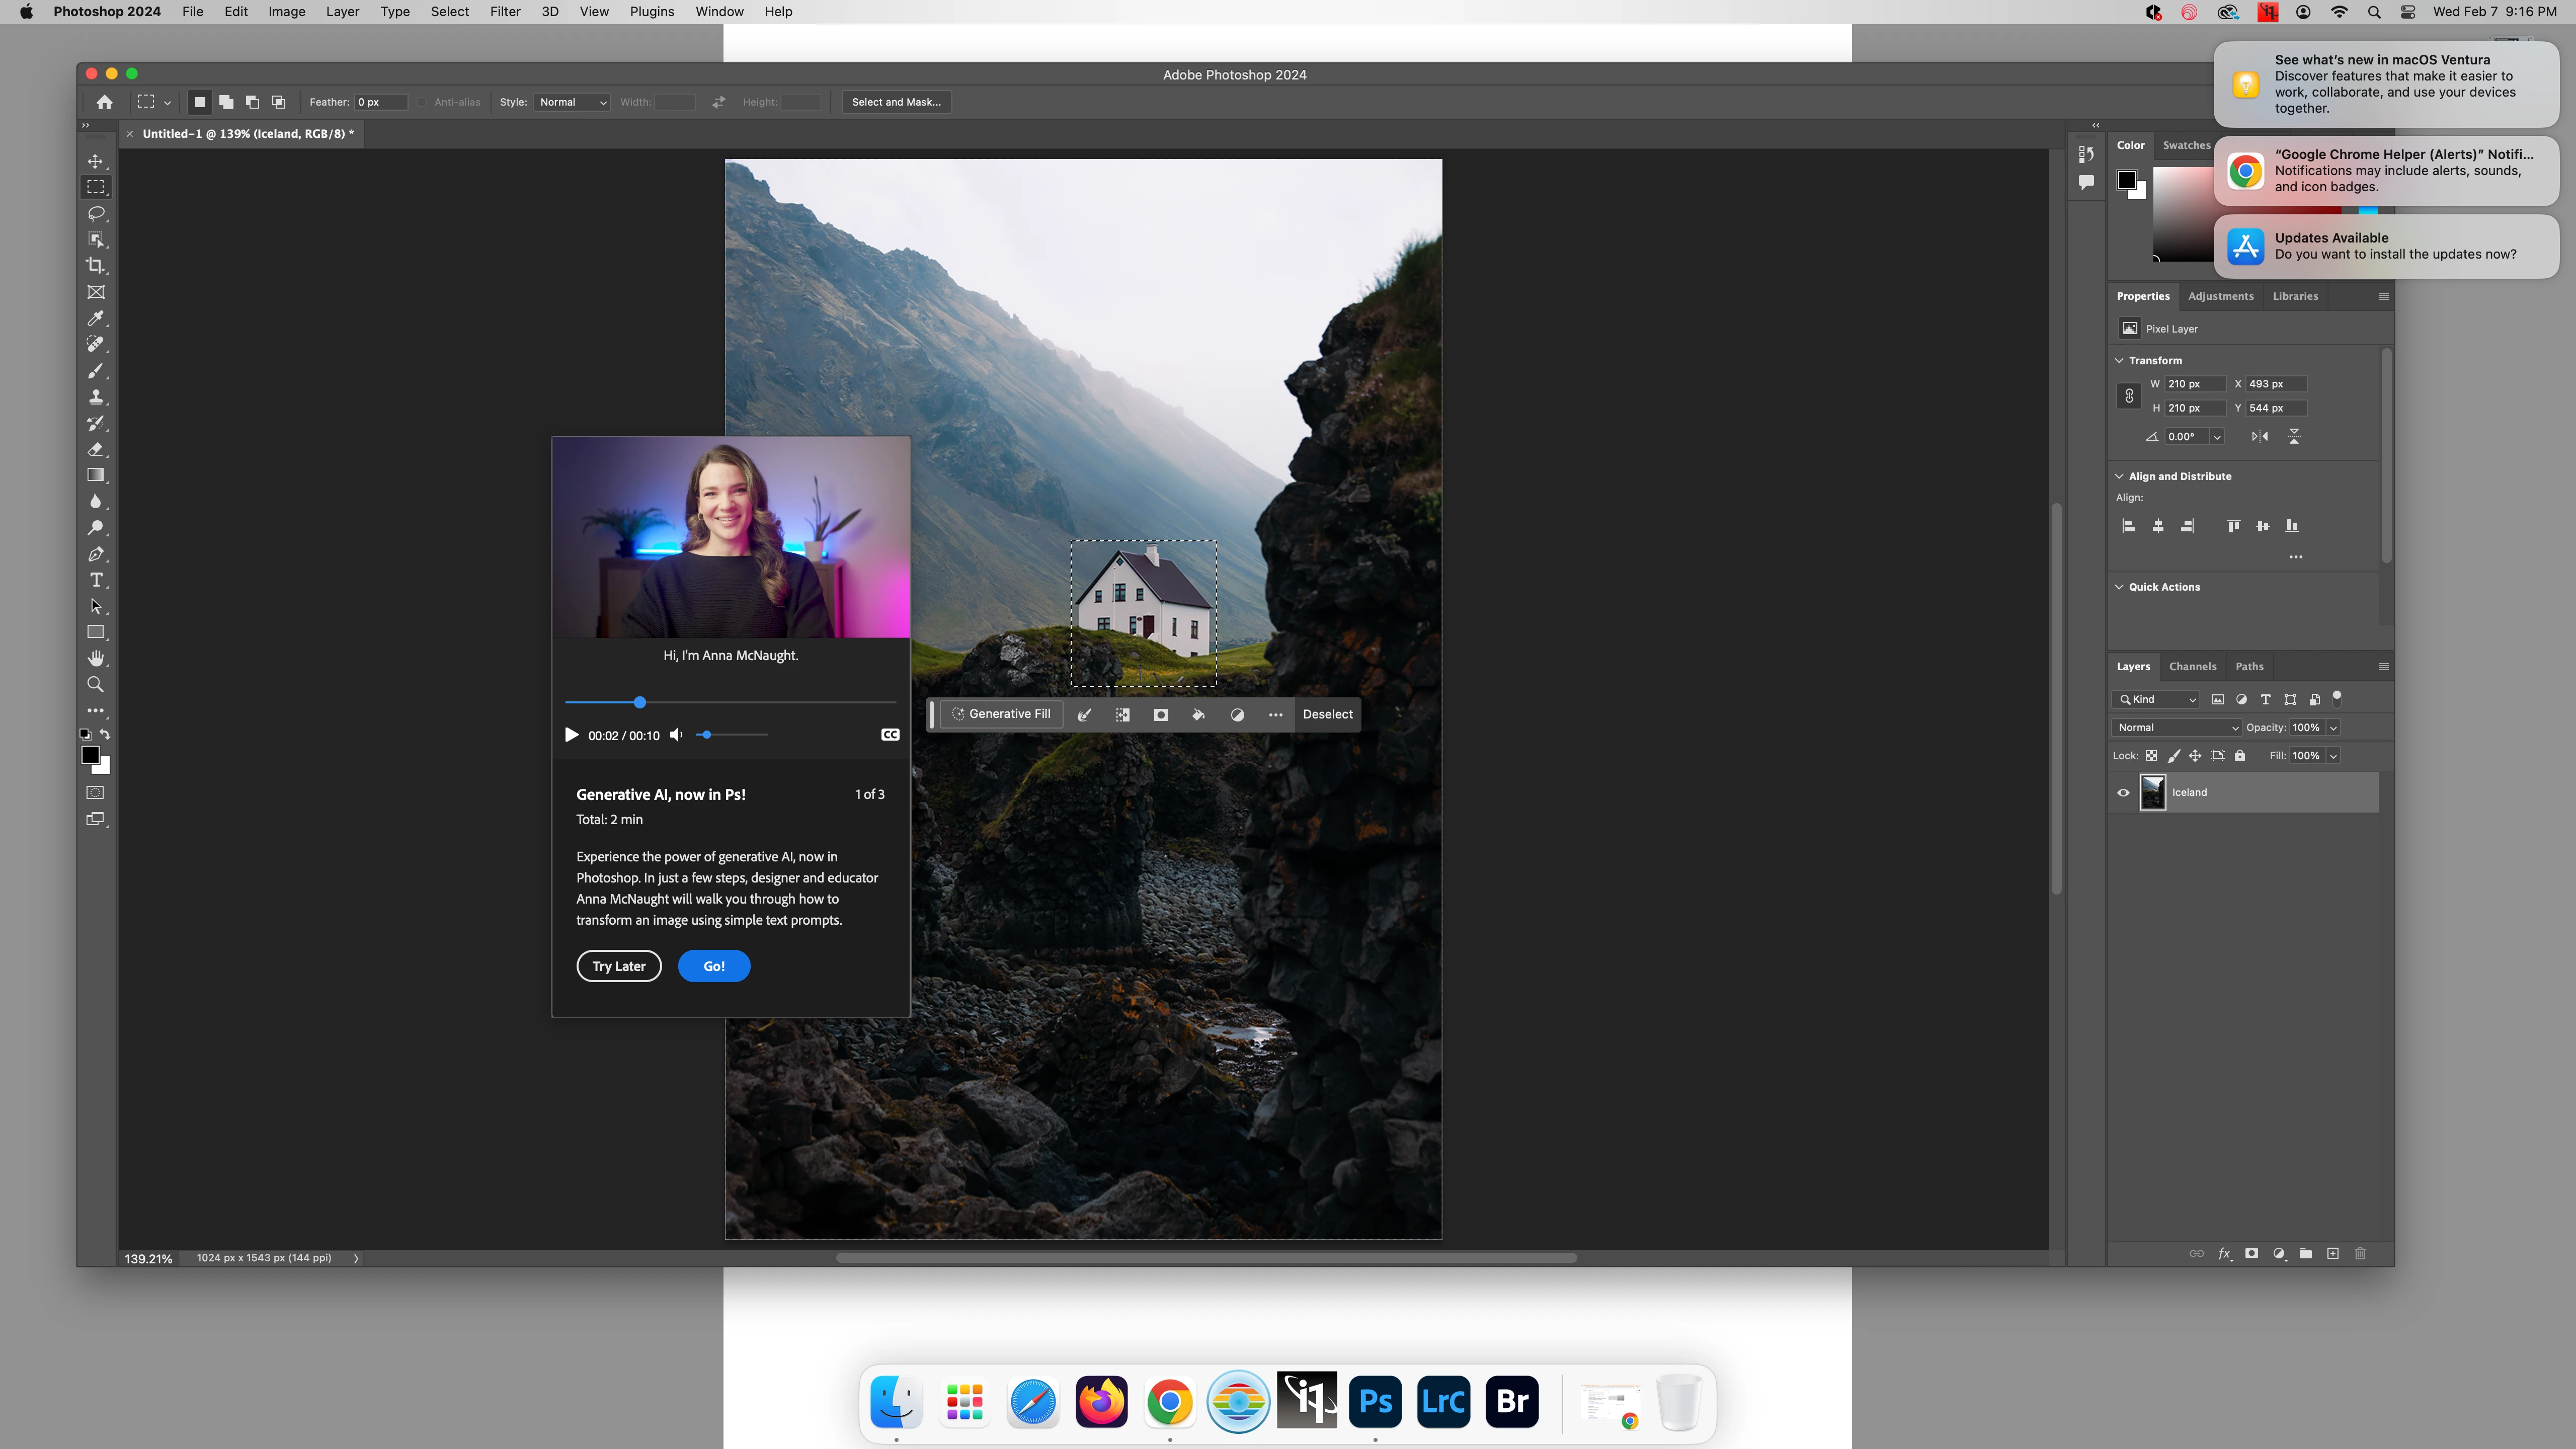Click the Feather input field
Viewport: 2576px width, 1449px height.
tap(380, 102)
